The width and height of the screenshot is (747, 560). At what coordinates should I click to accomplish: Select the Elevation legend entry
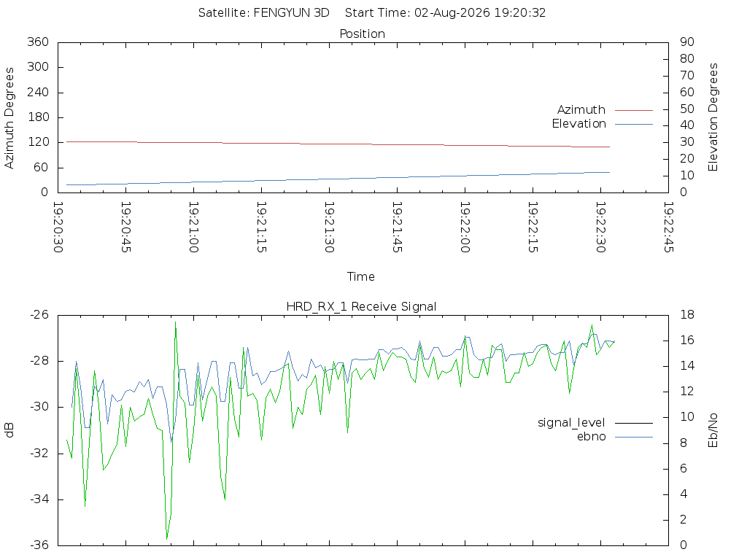click(x=578, y=124)
